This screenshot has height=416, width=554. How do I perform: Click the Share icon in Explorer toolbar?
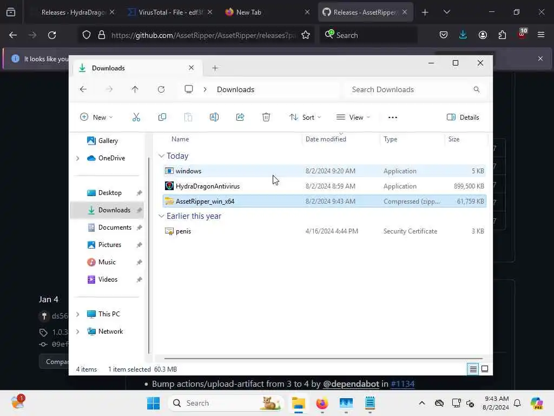click(x=240, y=118)
